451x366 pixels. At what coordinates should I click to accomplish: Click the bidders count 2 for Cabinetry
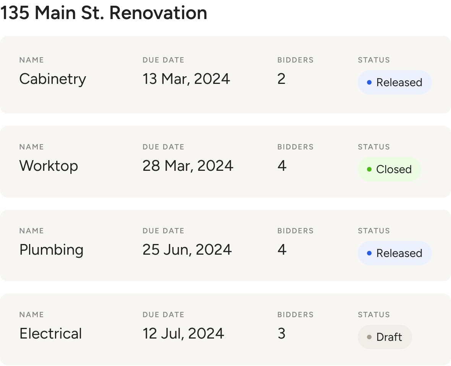pyautogui.click(x=281, y=79)
